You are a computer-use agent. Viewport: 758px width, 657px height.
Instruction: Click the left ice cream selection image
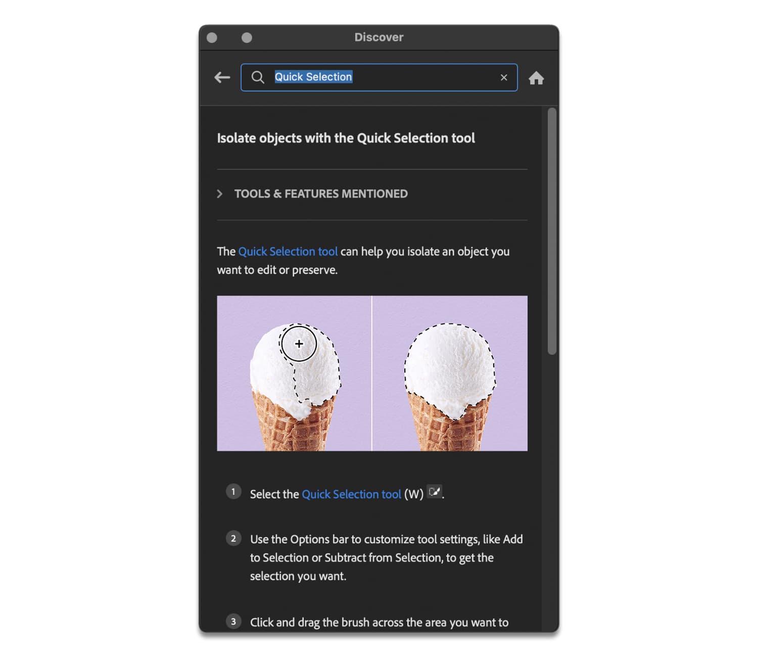[x=294, y=373]
